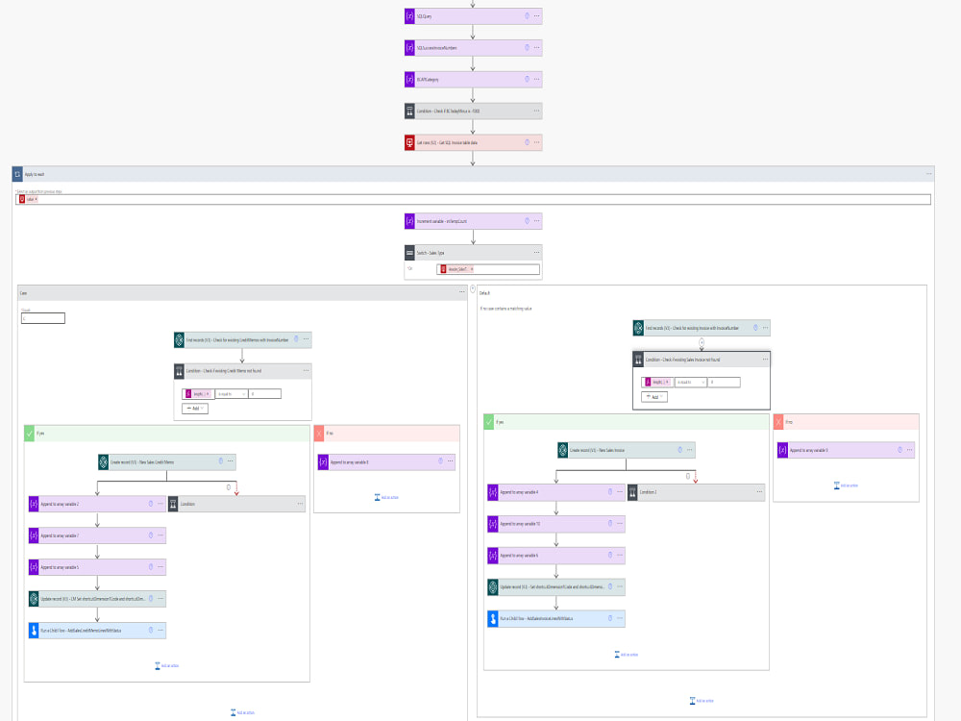Click the red SQL icon on Get rows action

408,141
